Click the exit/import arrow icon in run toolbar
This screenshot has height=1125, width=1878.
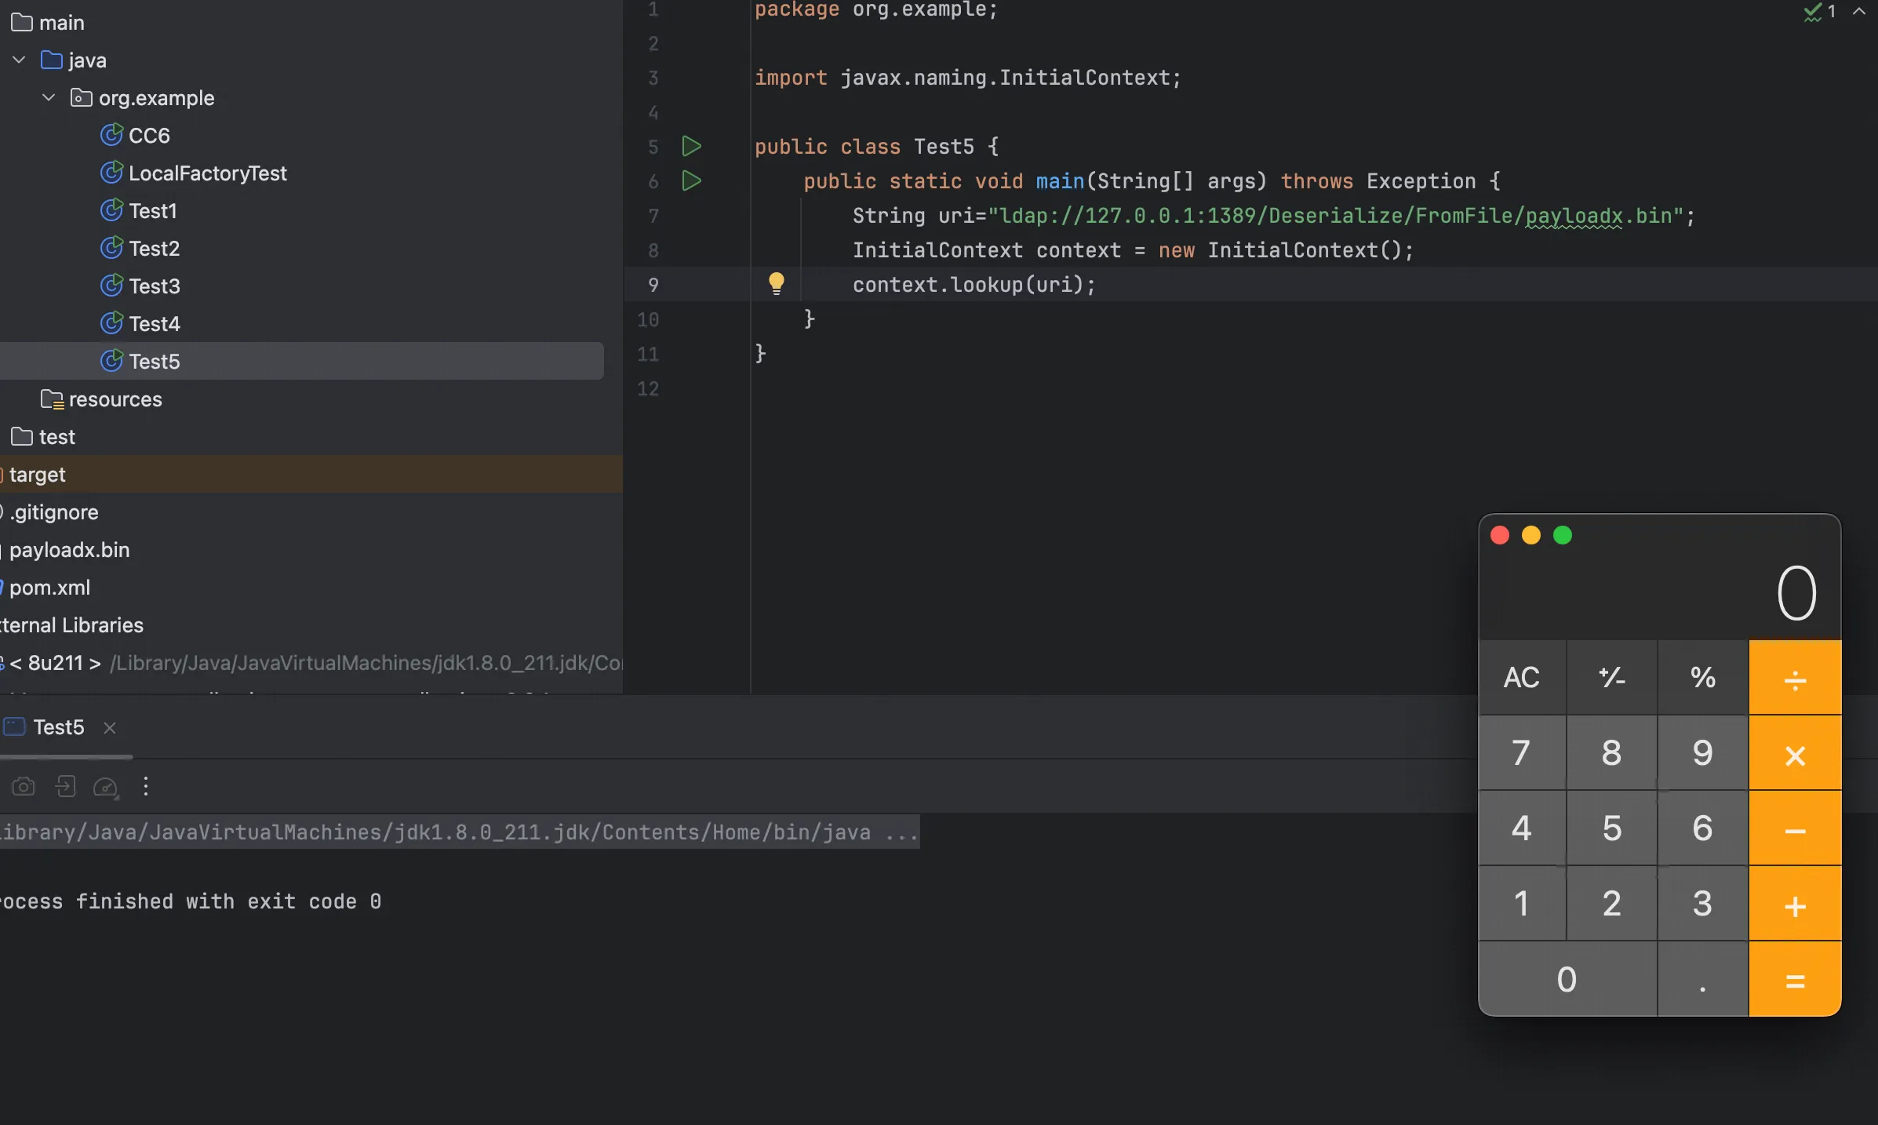[x=65, y=786]
